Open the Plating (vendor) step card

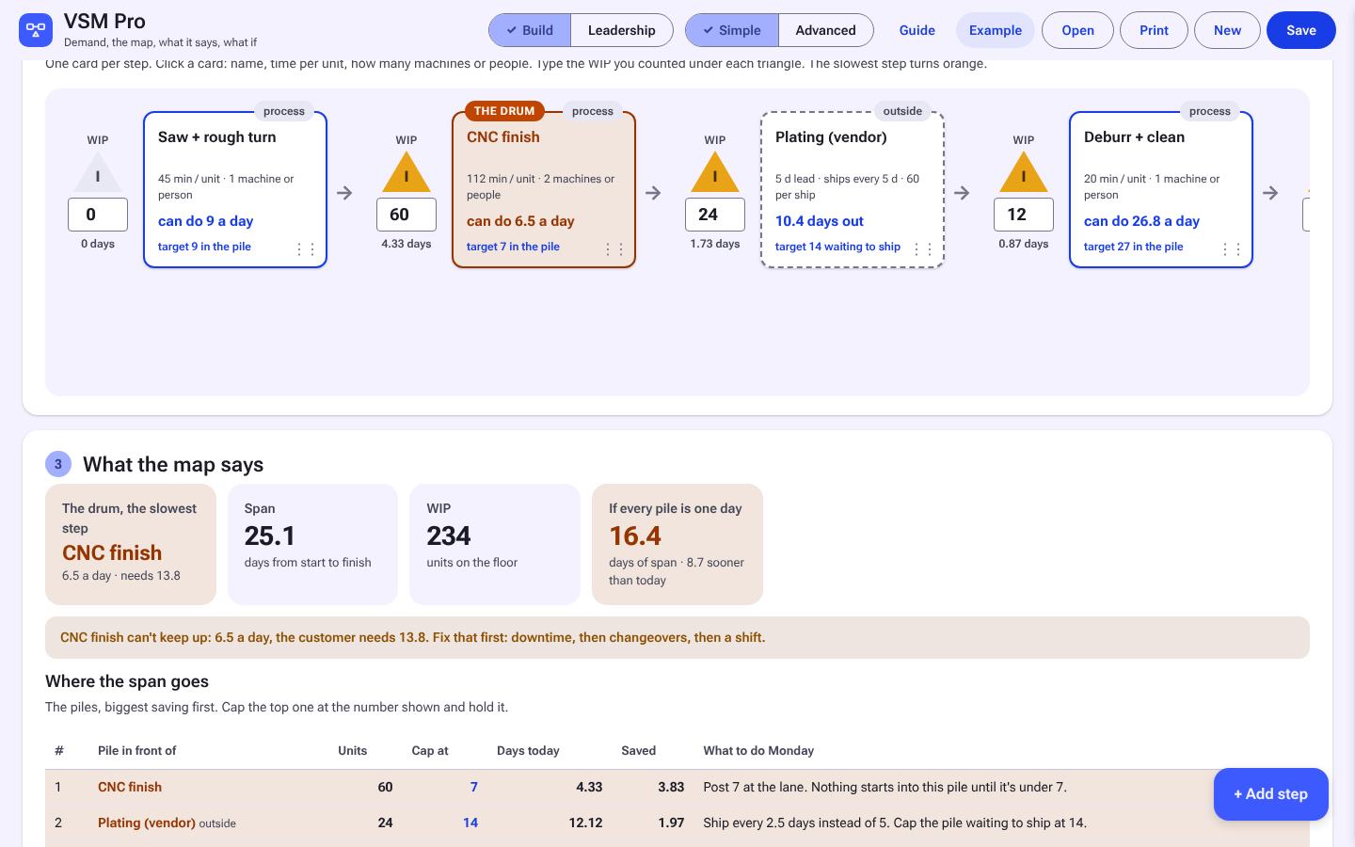click(853, 189)
